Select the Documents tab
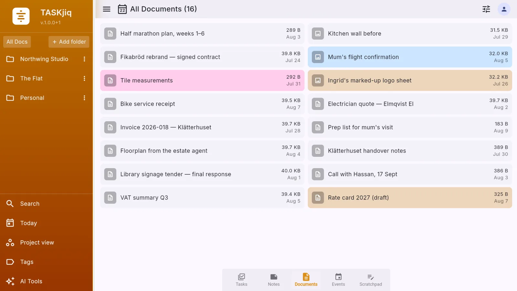Viewport: 517px width, 291px height. pyautogui.click(x=306, y=280)
